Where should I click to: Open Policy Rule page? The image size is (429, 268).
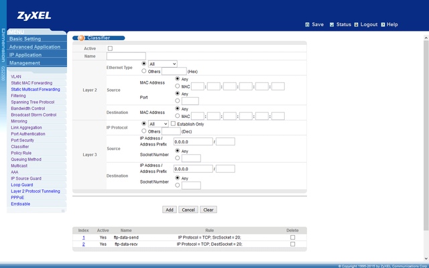point(21,153)
